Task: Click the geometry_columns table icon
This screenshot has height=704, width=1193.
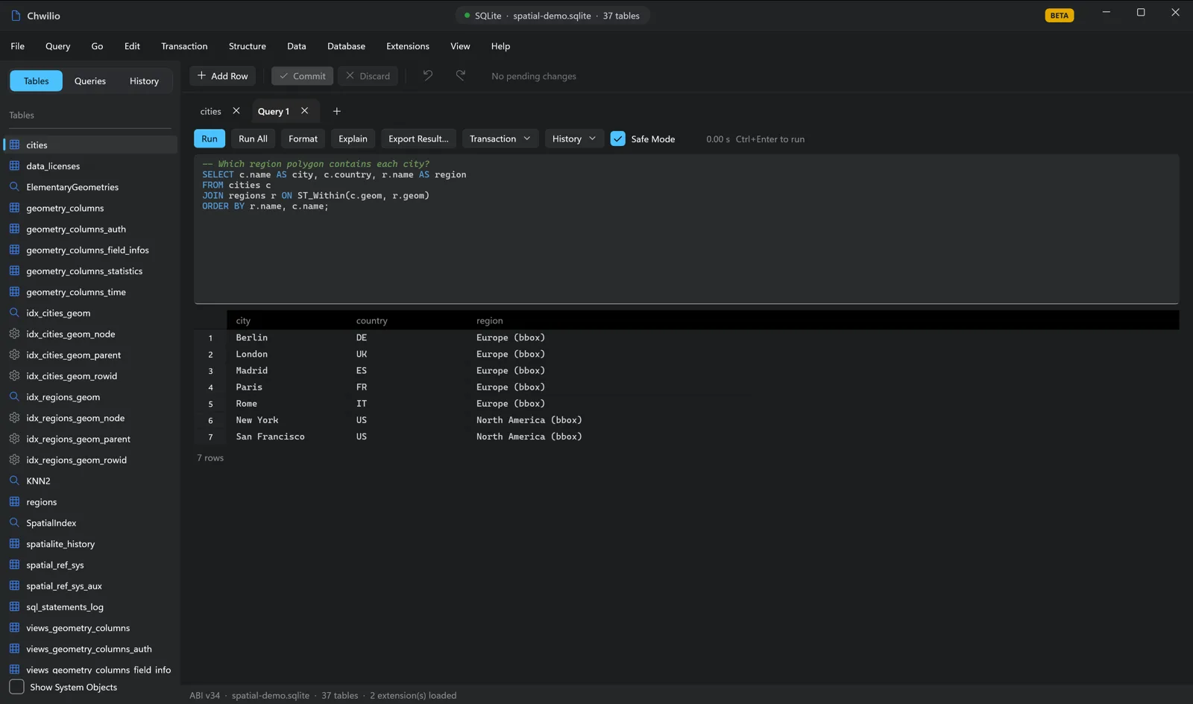Action: coord(14,207)
